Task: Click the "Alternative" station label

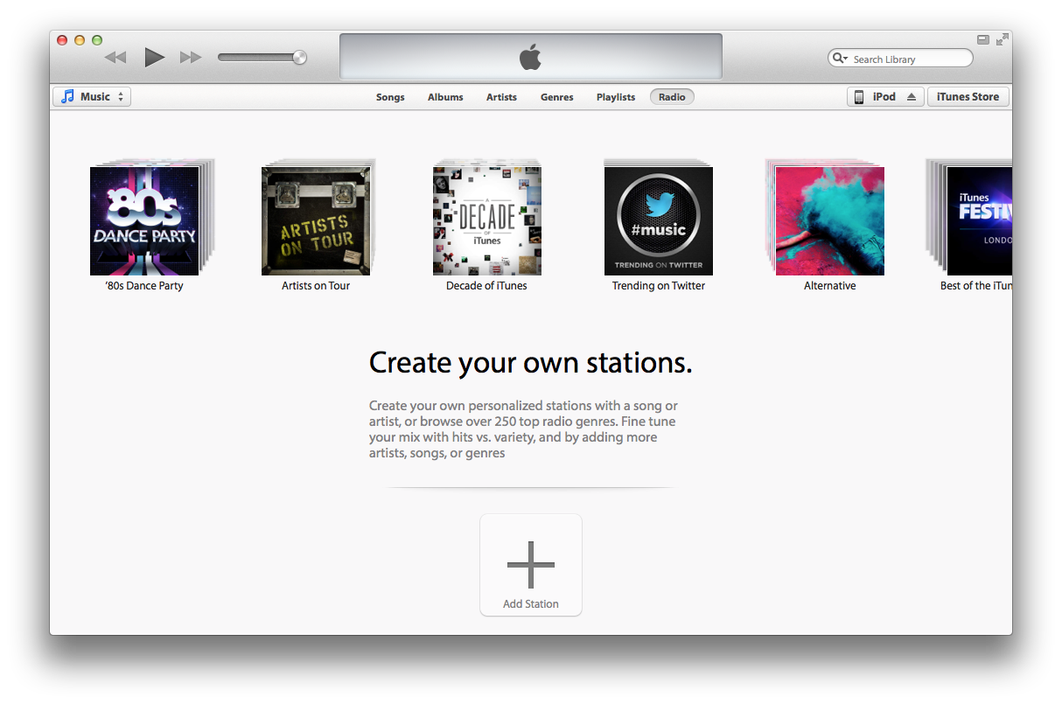Action: tap(830, 286)
